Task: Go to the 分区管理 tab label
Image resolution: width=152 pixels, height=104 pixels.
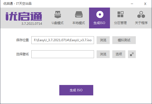Action: (120, 23)
